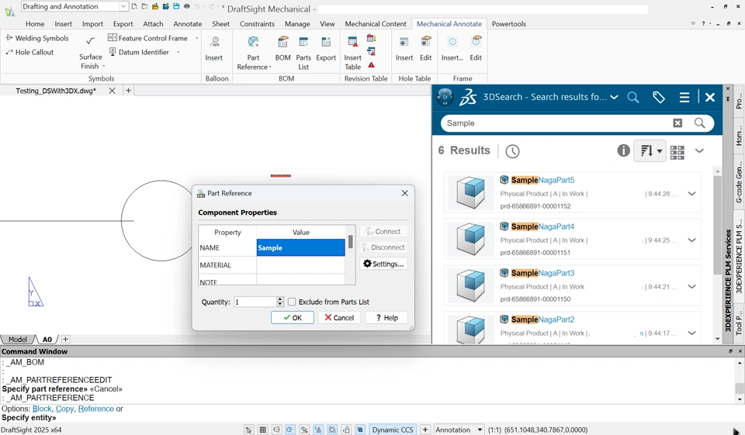Click the New document icon in quick access toolbar
Viewport: 745px width, 435px height.
pyautogui.click(x=134, y=7)
